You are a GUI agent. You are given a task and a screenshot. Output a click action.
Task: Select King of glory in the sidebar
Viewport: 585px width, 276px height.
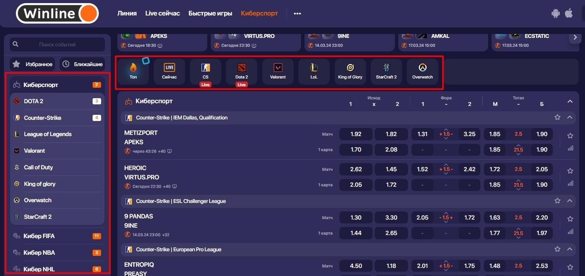click(57, 184)
